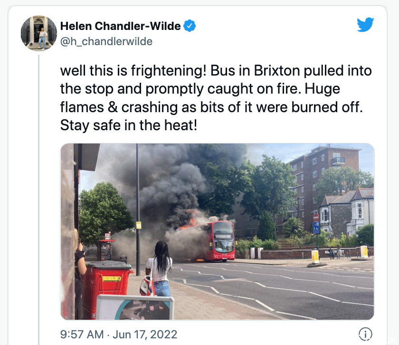Open the tweet info icon
399x345 pixels.
[365, 334]
